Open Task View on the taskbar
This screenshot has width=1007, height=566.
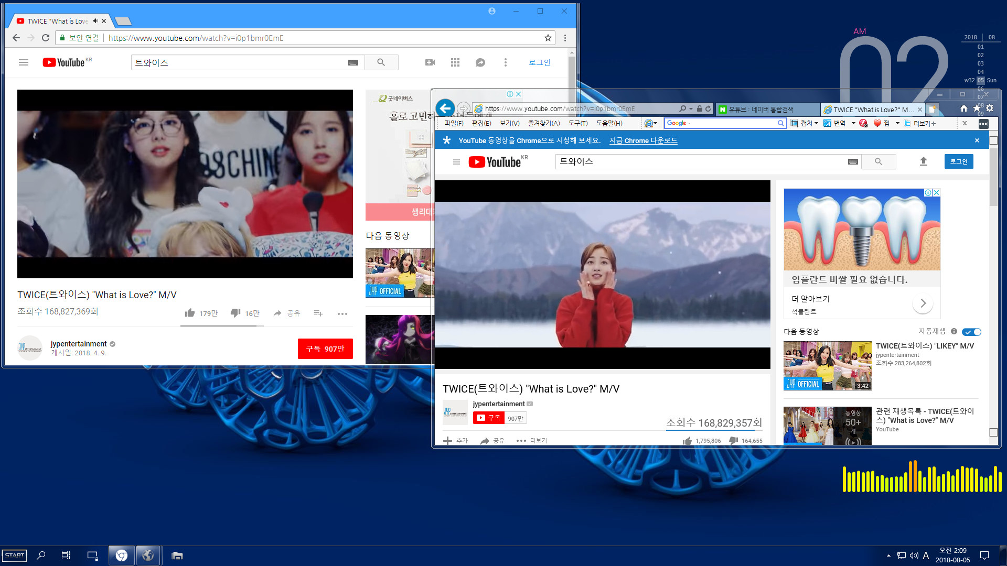coord(66,556)
